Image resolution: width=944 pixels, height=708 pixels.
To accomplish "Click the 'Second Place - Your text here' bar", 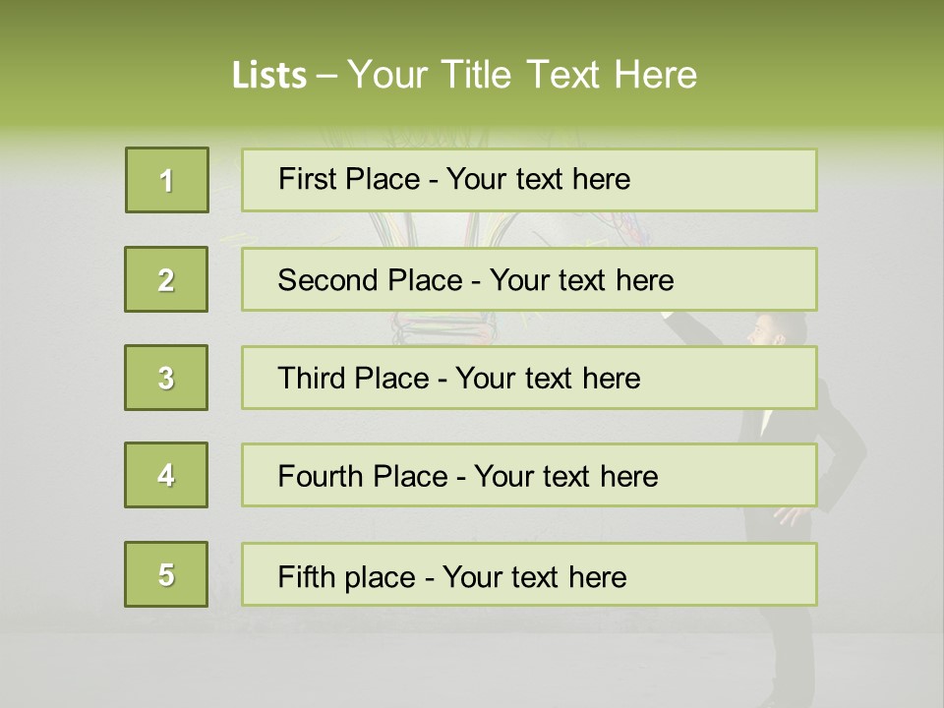I will (529, 279).
